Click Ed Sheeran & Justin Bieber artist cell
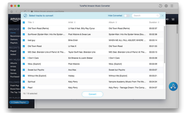 tap(80, 58)
